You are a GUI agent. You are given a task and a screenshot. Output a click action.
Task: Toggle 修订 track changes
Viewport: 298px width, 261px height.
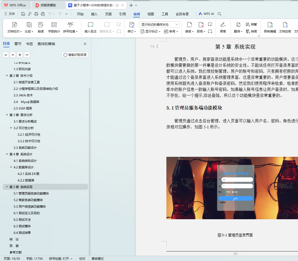click(132, 28)
